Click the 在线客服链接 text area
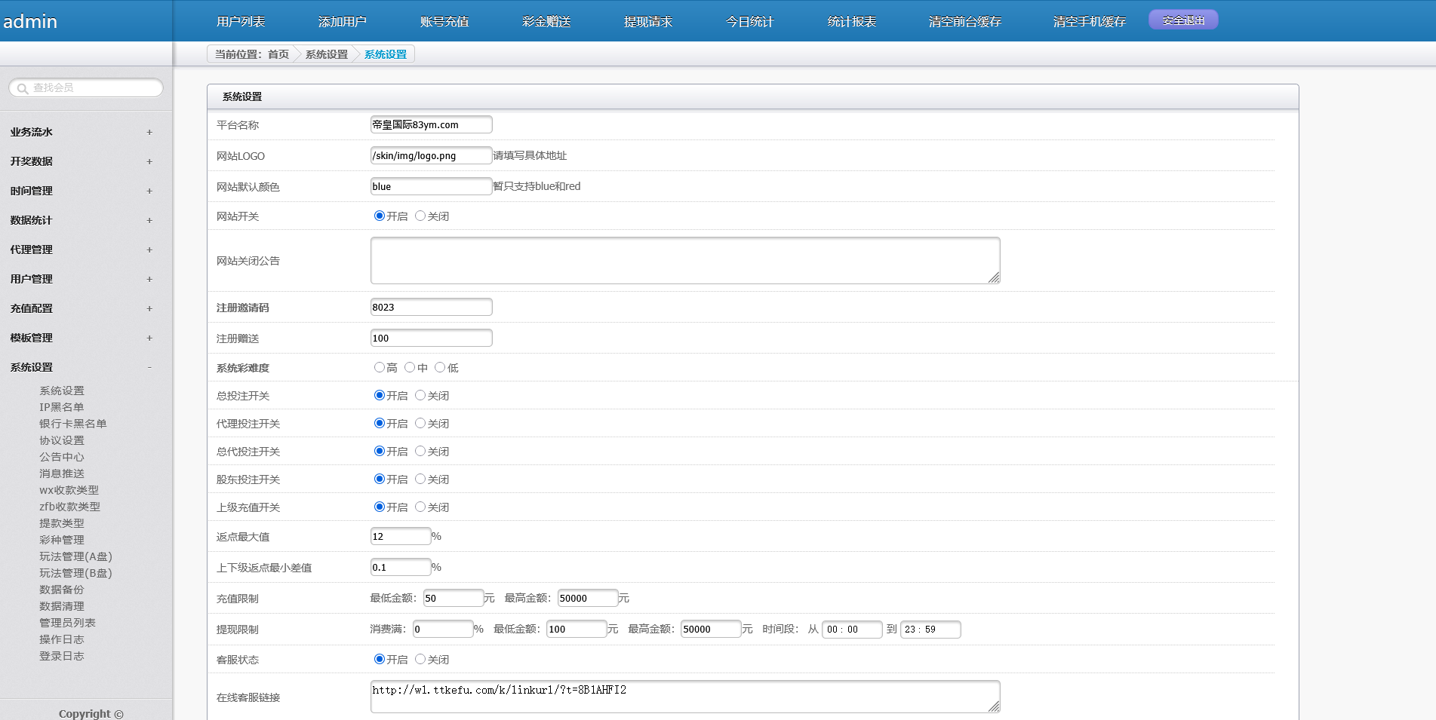Screen dimensions: 1436x720 [x=685, y=697]
